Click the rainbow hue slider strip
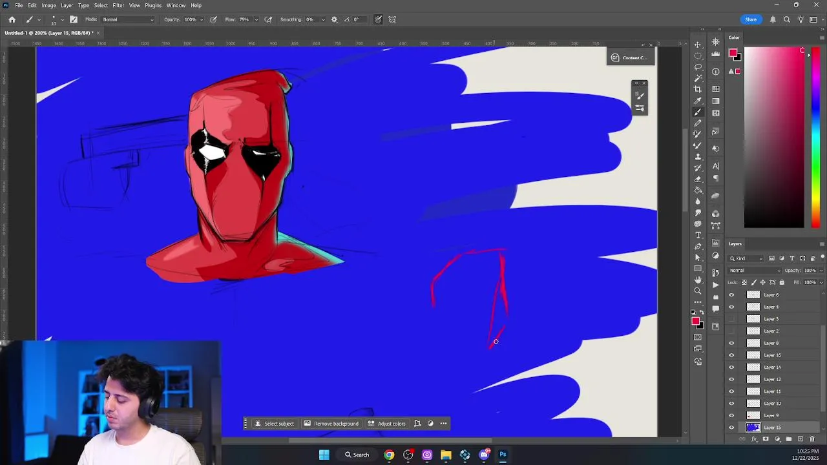Viewport: 827px width, 465px height. point(815,138)
